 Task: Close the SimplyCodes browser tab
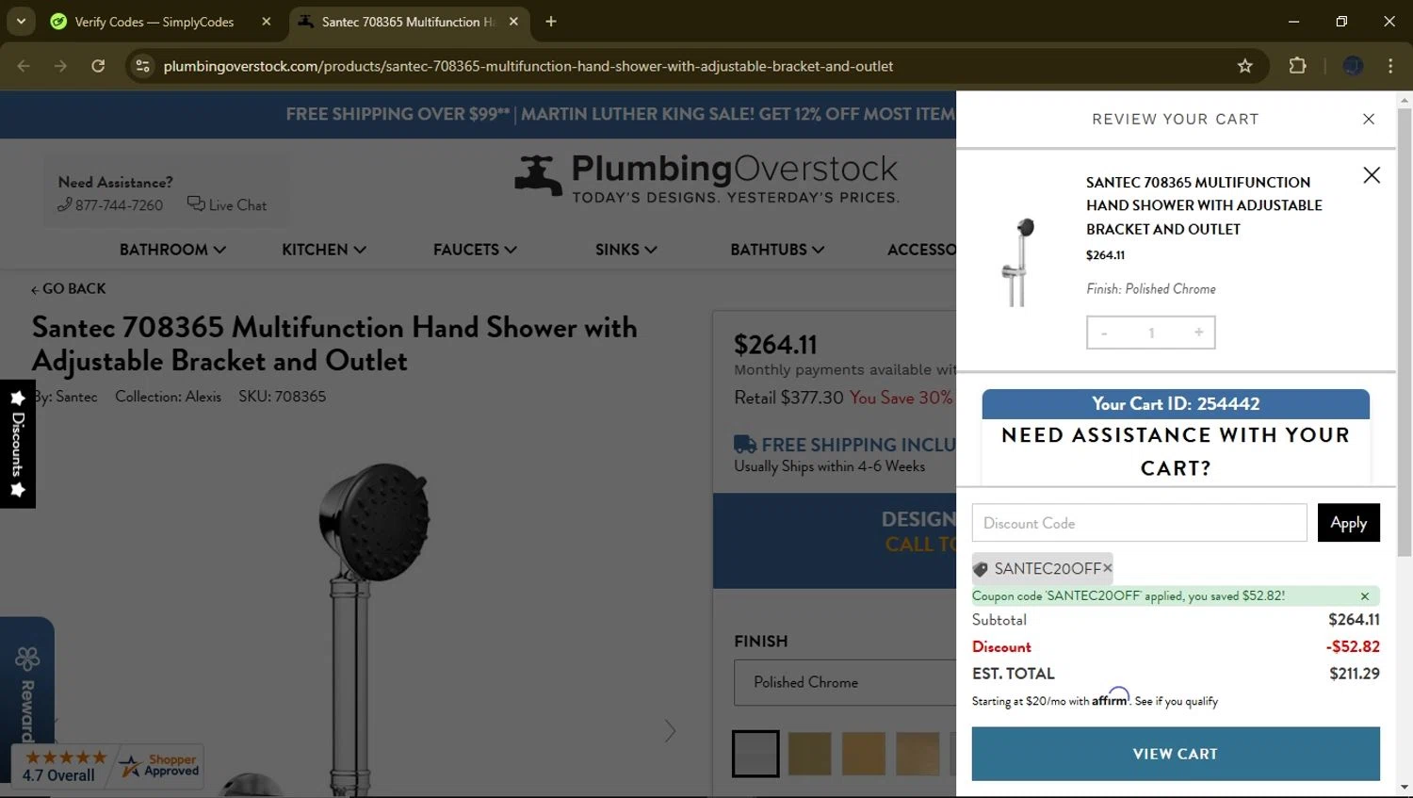(x=267, y=22)
